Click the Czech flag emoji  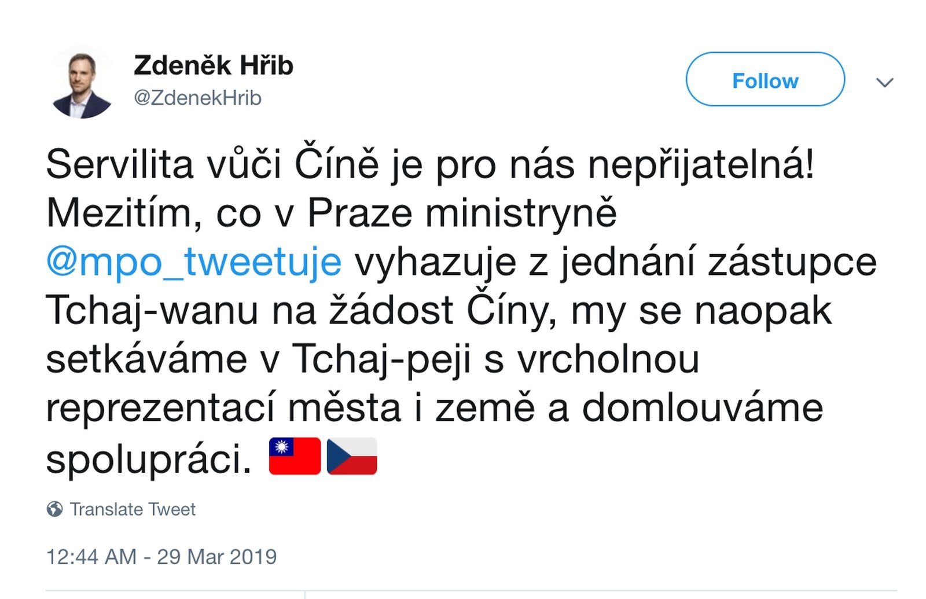click(x=352, y=456)
